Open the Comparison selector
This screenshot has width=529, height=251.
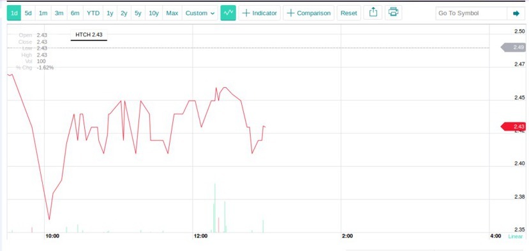[309, 13]
